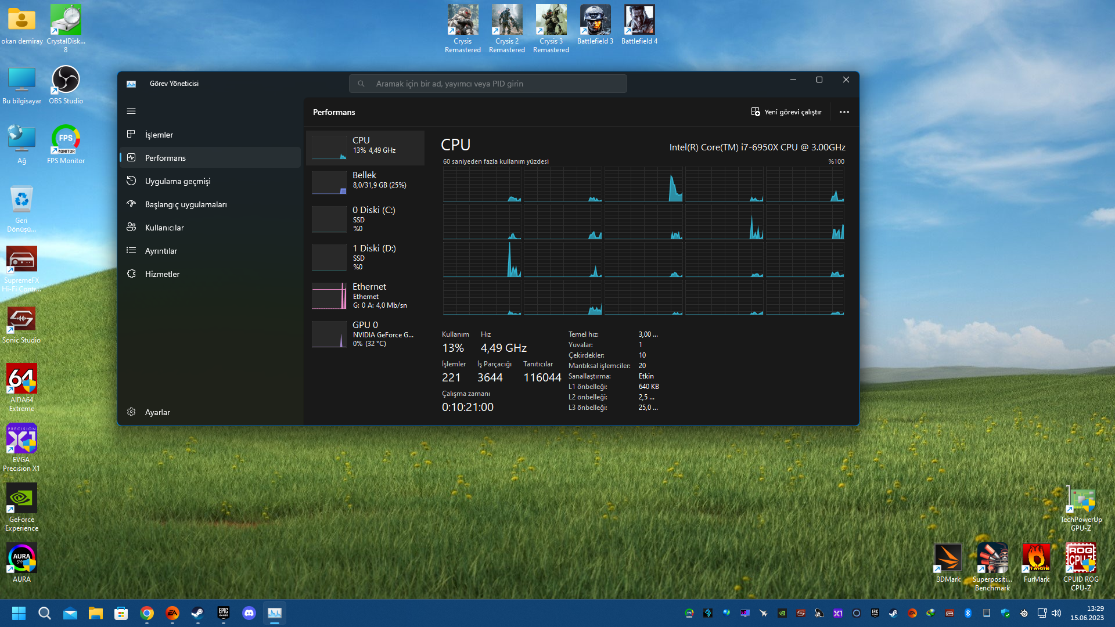Open Steam from the taskbar
This screenshot has width=1115, height=627.
tap(197, 613)
